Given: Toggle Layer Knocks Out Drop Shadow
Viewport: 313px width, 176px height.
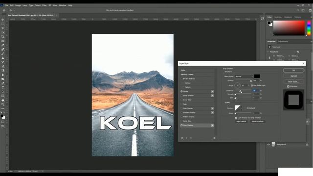Looking at the screenshot, I should pyautogui.click(x=236, y=118).
